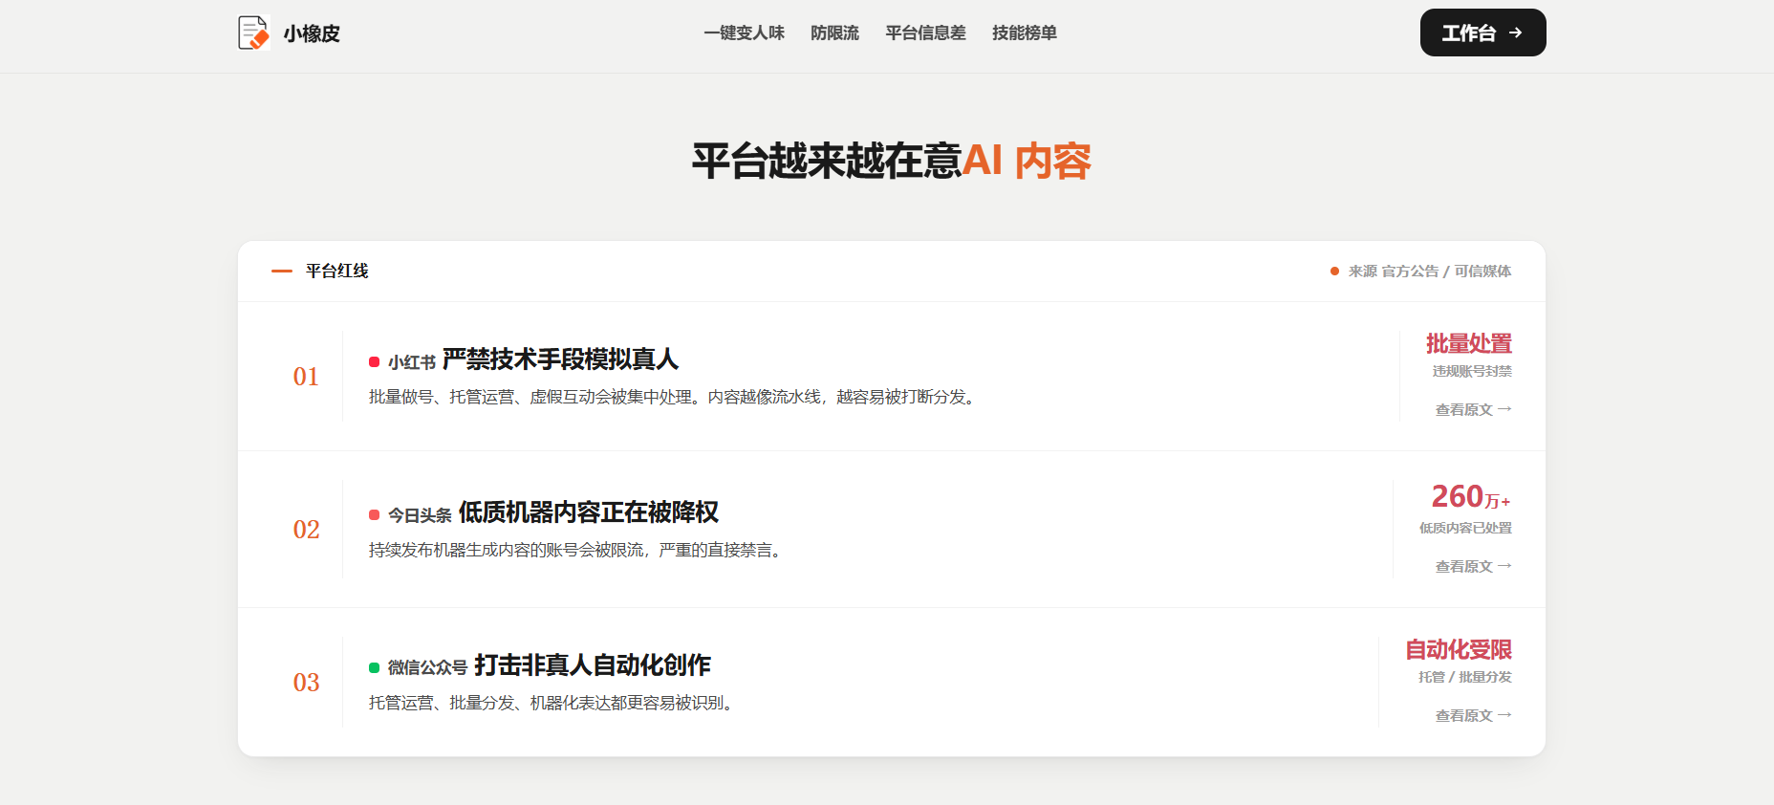Open the 一键变人味 nav item
Image resolution: width=1774 pixels, height=805 pixels.
pos(744,33)
